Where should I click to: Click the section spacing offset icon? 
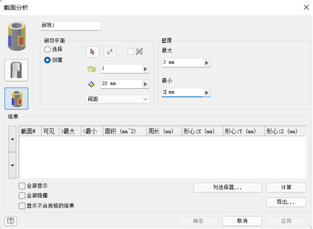point(91,84)
